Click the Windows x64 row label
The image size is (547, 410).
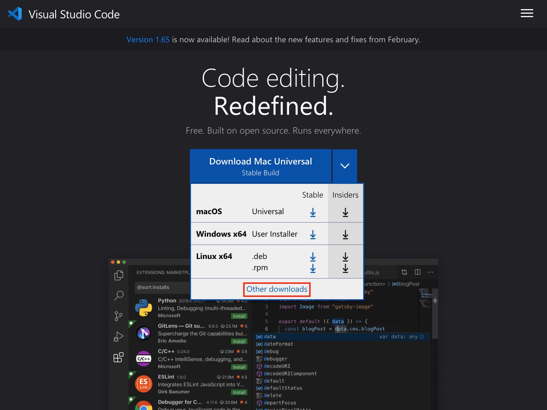(221, 234)
